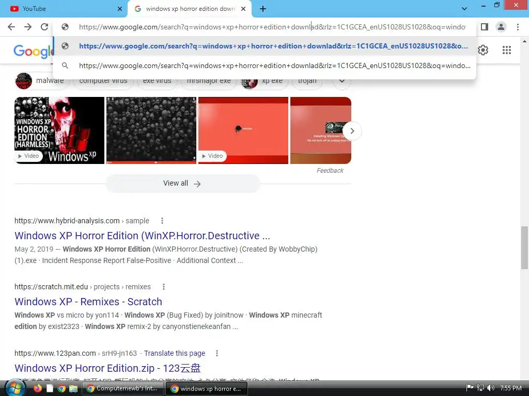Open the blank document taskbar icon
The height and width of the screenshot is (396, 529).
click(50, 388)
